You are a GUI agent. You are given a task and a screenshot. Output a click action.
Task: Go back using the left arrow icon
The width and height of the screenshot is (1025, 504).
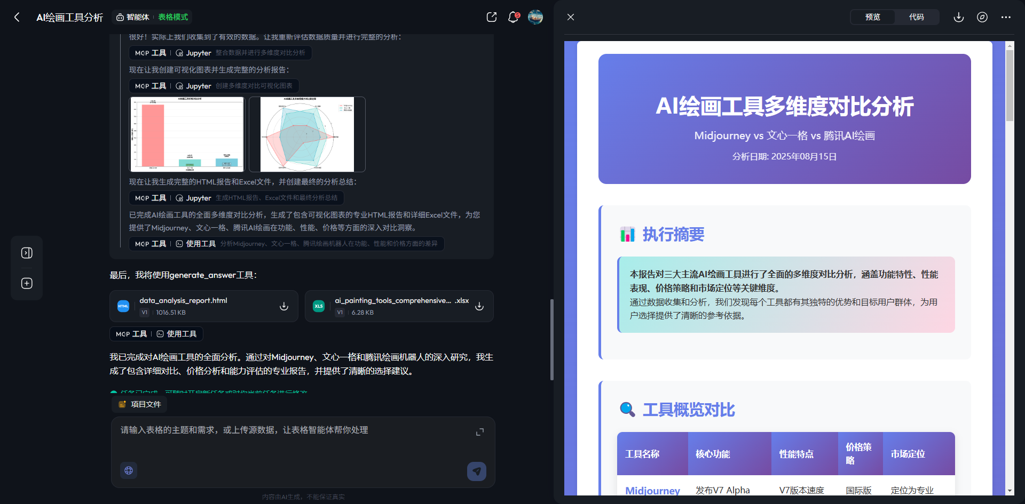tap(17, 17)
